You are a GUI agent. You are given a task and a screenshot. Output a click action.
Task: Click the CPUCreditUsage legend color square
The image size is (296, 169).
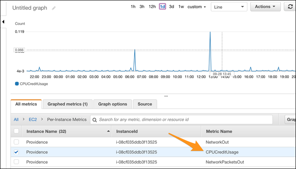17,84
